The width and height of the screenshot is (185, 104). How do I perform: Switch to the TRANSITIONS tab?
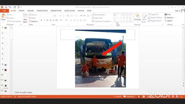point(42,11)
